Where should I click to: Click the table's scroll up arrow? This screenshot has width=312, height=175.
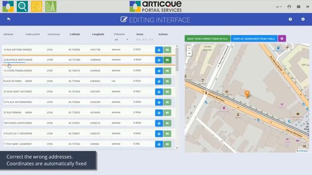[177, 46]
